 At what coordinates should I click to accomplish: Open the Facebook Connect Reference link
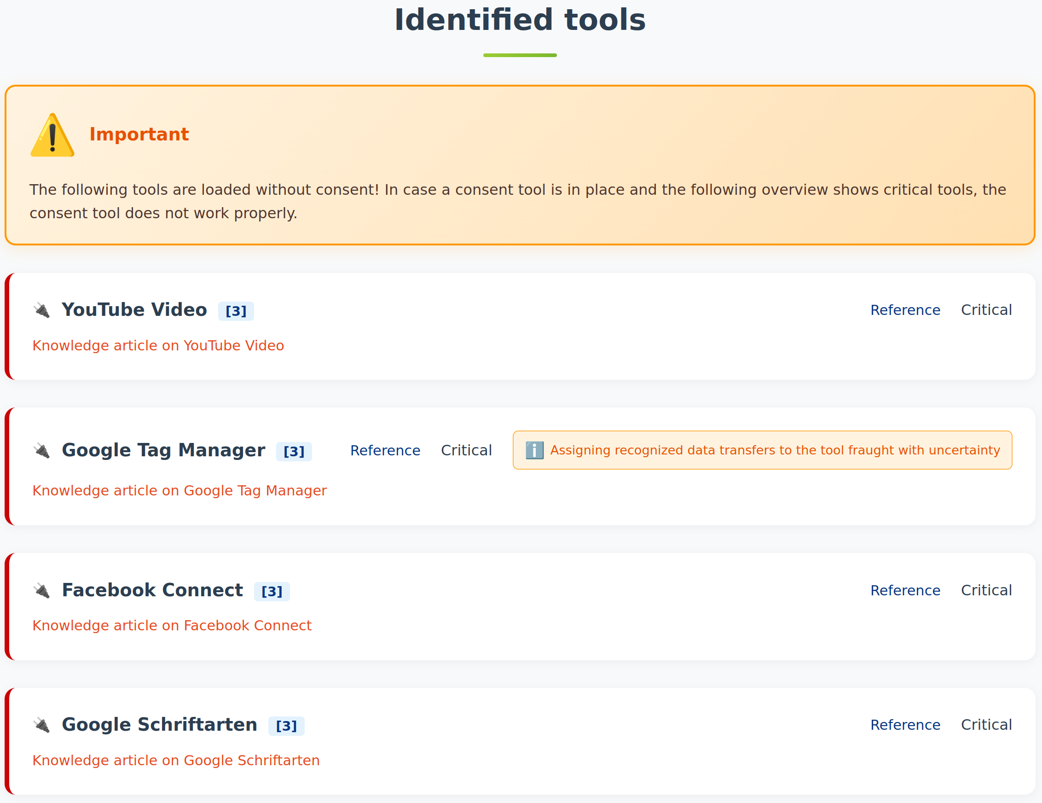coord(905,591)
